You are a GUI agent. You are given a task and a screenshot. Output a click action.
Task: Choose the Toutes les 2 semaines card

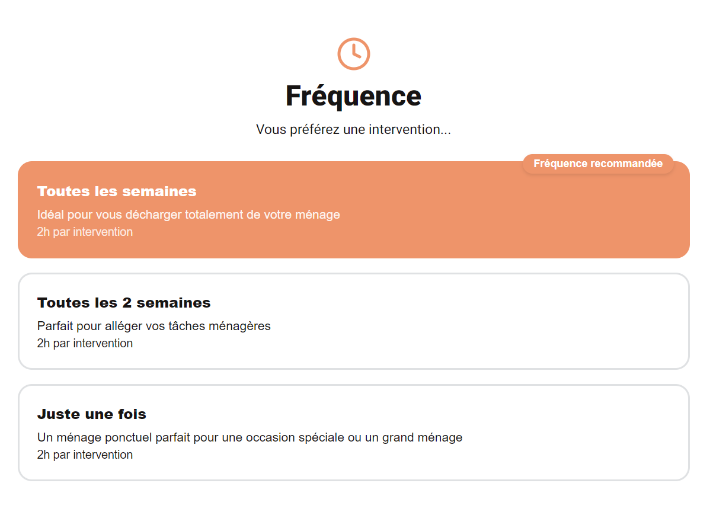point(354,321)
